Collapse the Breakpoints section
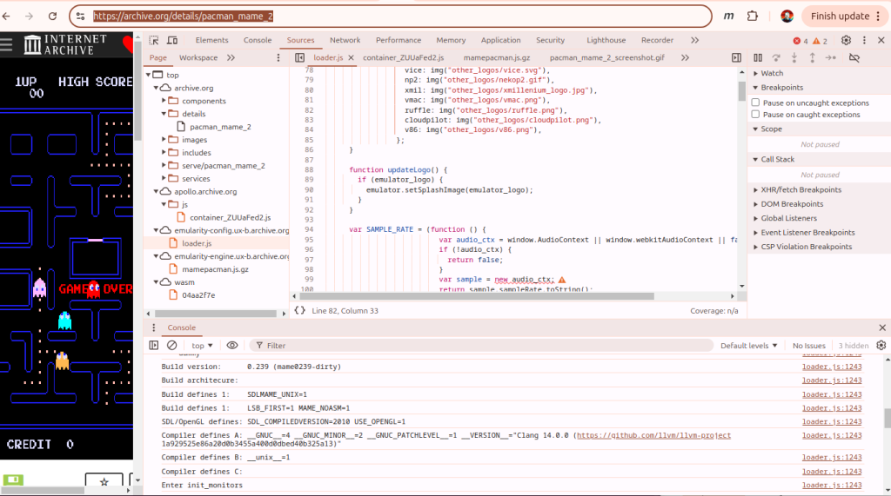891x496 pixels. pyautogui.click(x=781, y=88)
